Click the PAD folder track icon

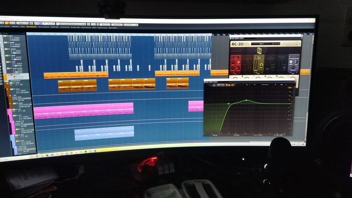[x=10, y=110]
